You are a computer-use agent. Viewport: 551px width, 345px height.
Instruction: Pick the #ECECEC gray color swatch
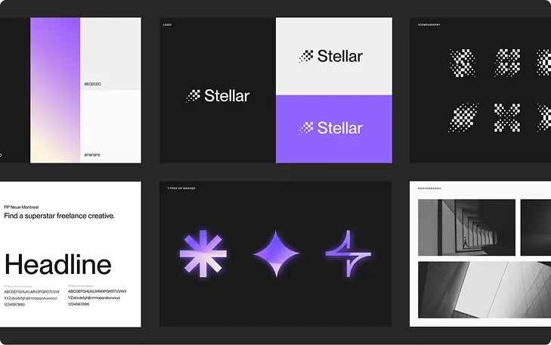point(110,54)
